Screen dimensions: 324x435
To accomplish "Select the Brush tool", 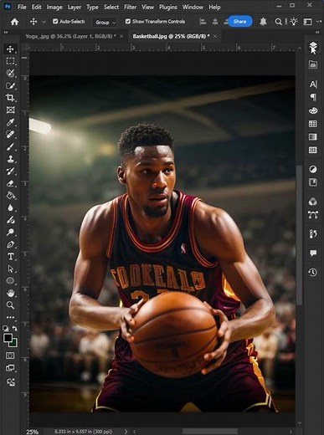I will (10, 146).
